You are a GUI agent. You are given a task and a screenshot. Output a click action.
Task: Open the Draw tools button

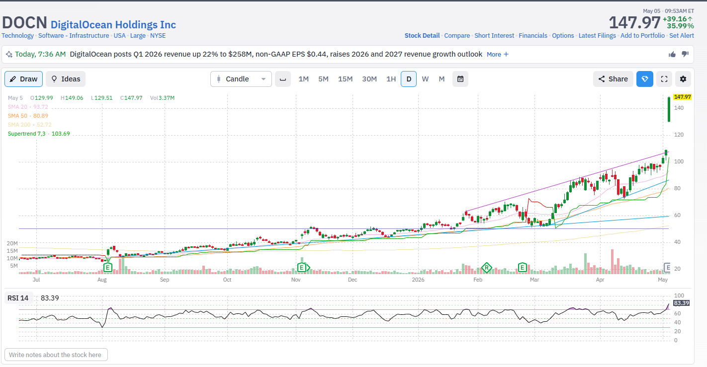pyautogui.click(x=23, y=79)
